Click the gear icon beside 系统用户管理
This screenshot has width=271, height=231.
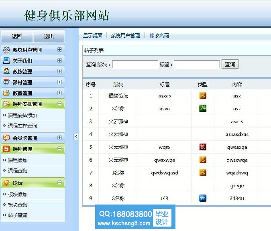pos(6,50)
